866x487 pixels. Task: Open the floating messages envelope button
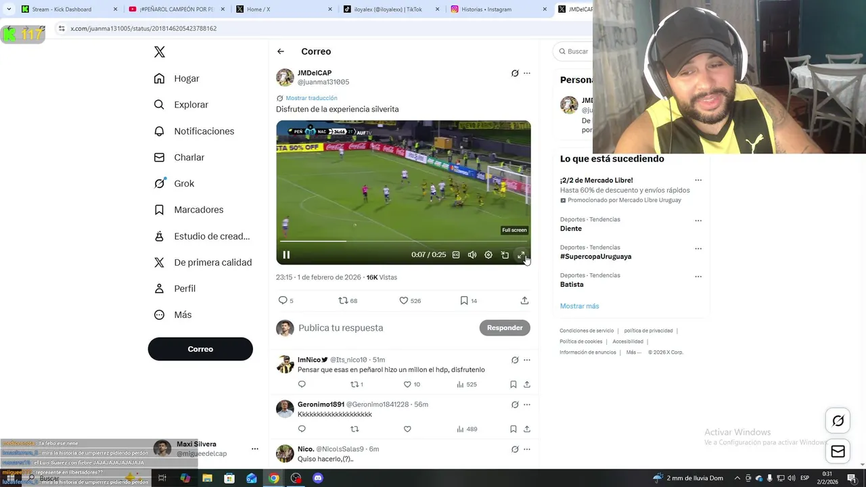point(838,452)
